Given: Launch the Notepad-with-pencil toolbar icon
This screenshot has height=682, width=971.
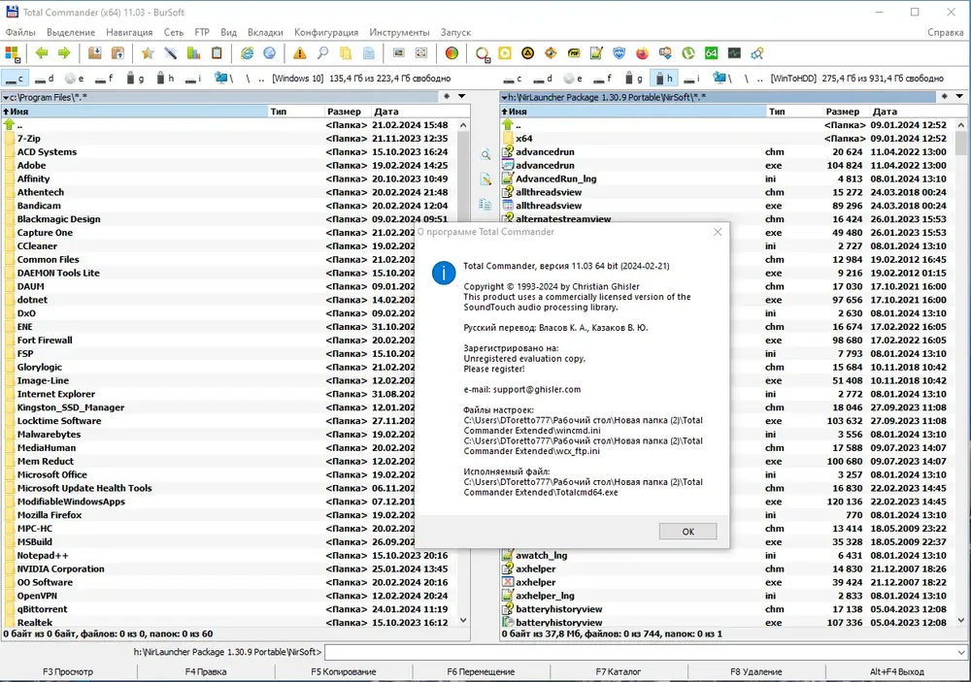Looking at the screenshot, I should [x=596, y=53].
